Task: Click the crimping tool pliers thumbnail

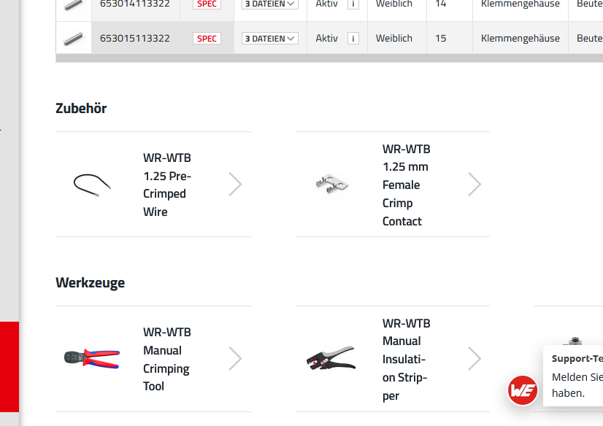Action: 92,358
